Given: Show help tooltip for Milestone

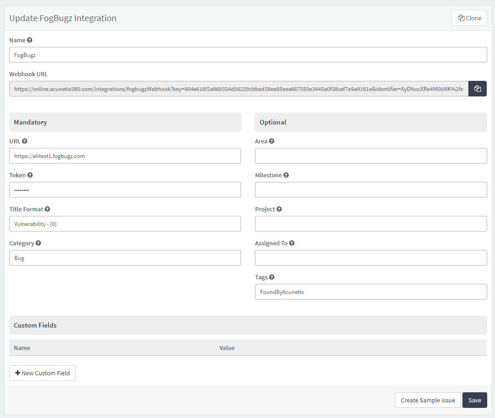Looking at the screenshot, I should click(x=286, y=175).
